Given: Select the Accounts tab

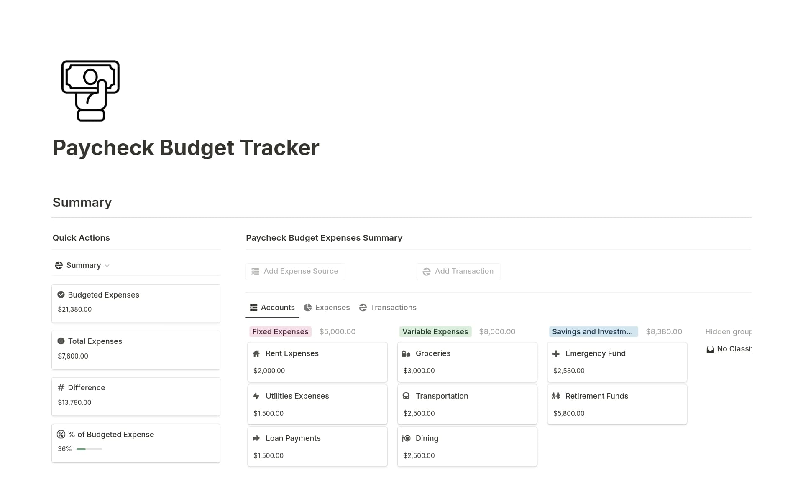Looking at the screenshot, I should pyautogui.click(x=272, y=308).
